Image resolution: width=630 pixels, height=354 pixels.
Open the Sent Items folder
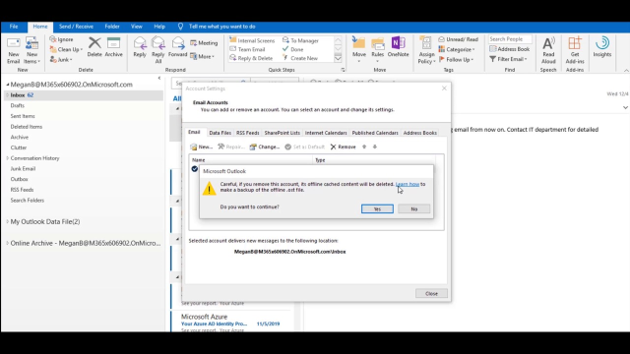pos(23,116)
